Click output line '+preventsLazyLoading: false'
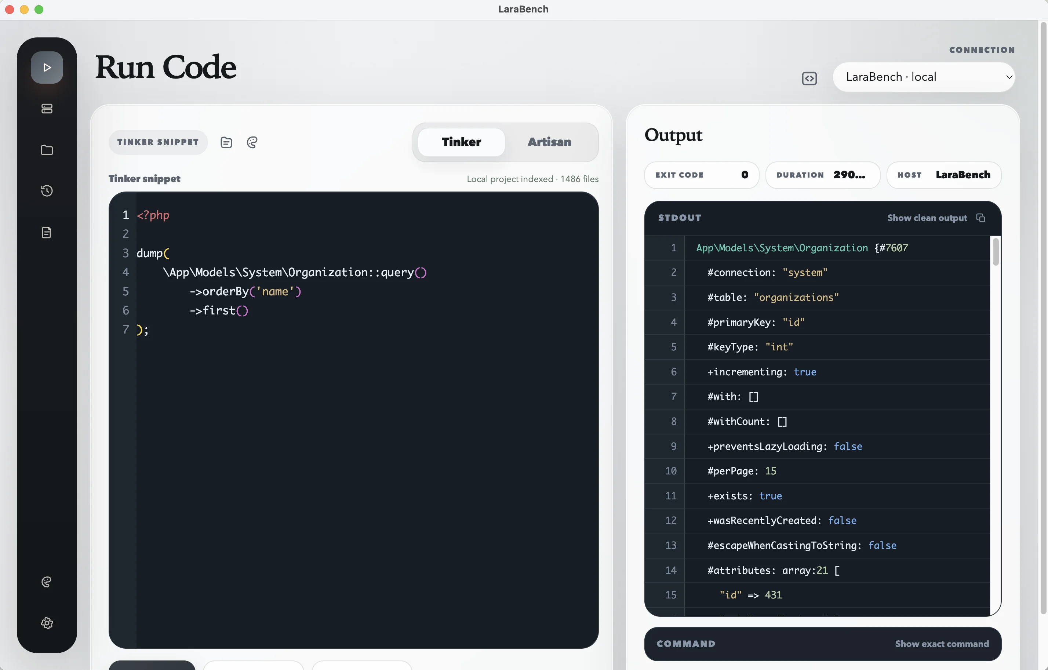Viewport: 1048px width, 670px height. pyautogui.click(x=785, y=446)
